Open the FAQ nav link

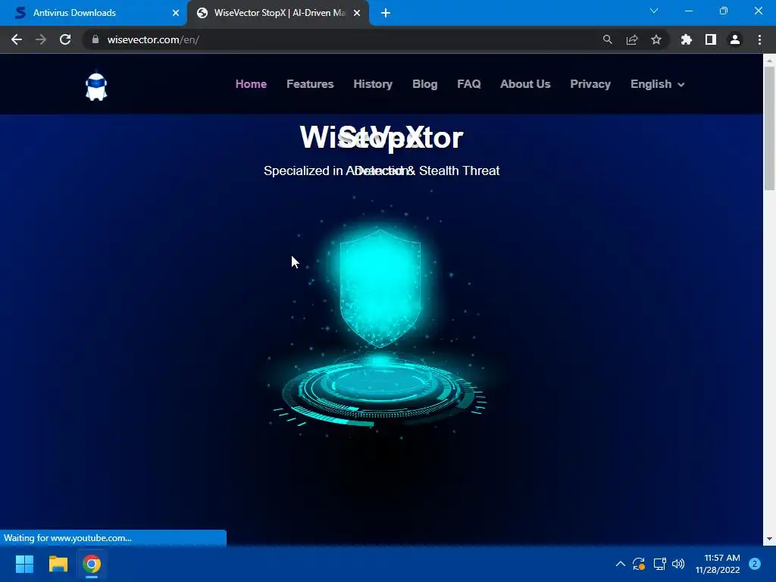coord(468,84)
